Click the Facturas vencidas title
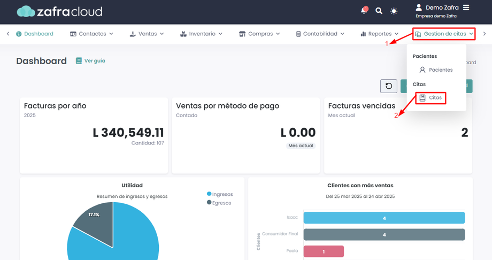Viewport: 492px width, 260px height. (362, 106)
